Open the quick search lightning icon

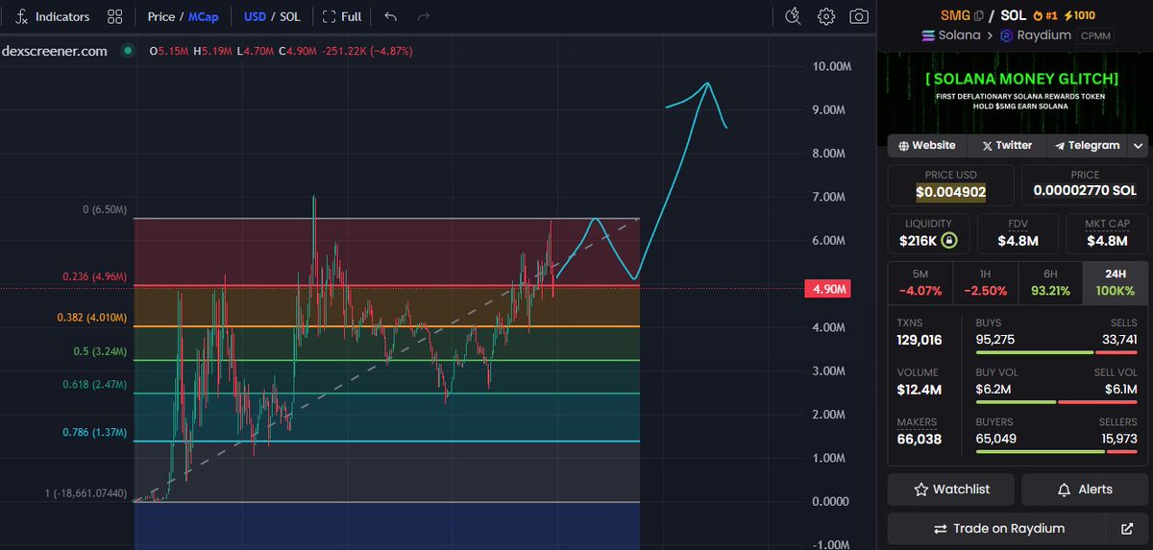coord(793,16)
